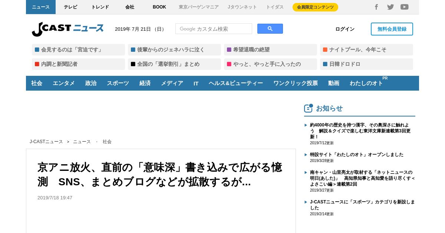The image size is (445, 233).
Task: Open the メディア category menu
Action: 172,83
